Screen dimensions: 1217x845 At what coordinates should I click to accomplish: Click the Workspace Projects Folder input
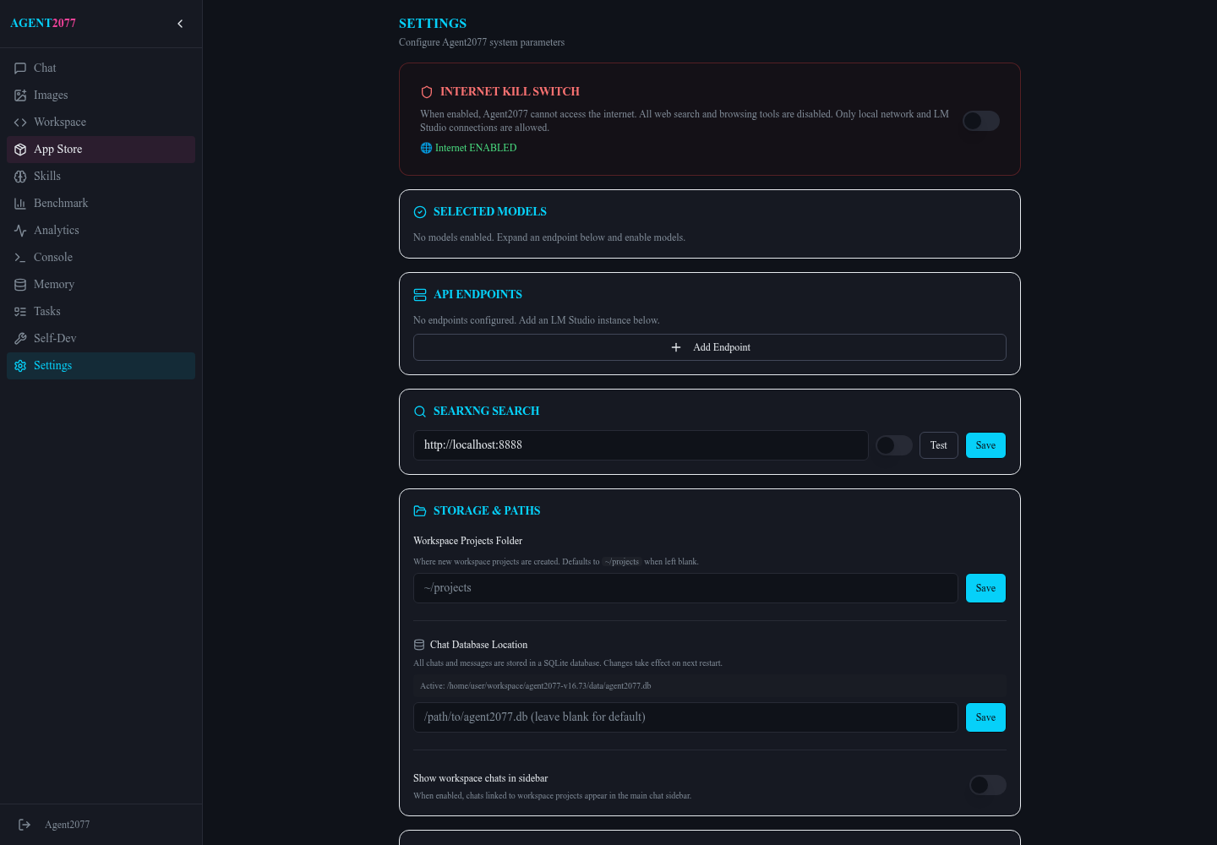685,588
